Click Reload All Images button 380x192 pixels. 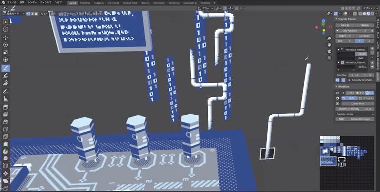361,119
